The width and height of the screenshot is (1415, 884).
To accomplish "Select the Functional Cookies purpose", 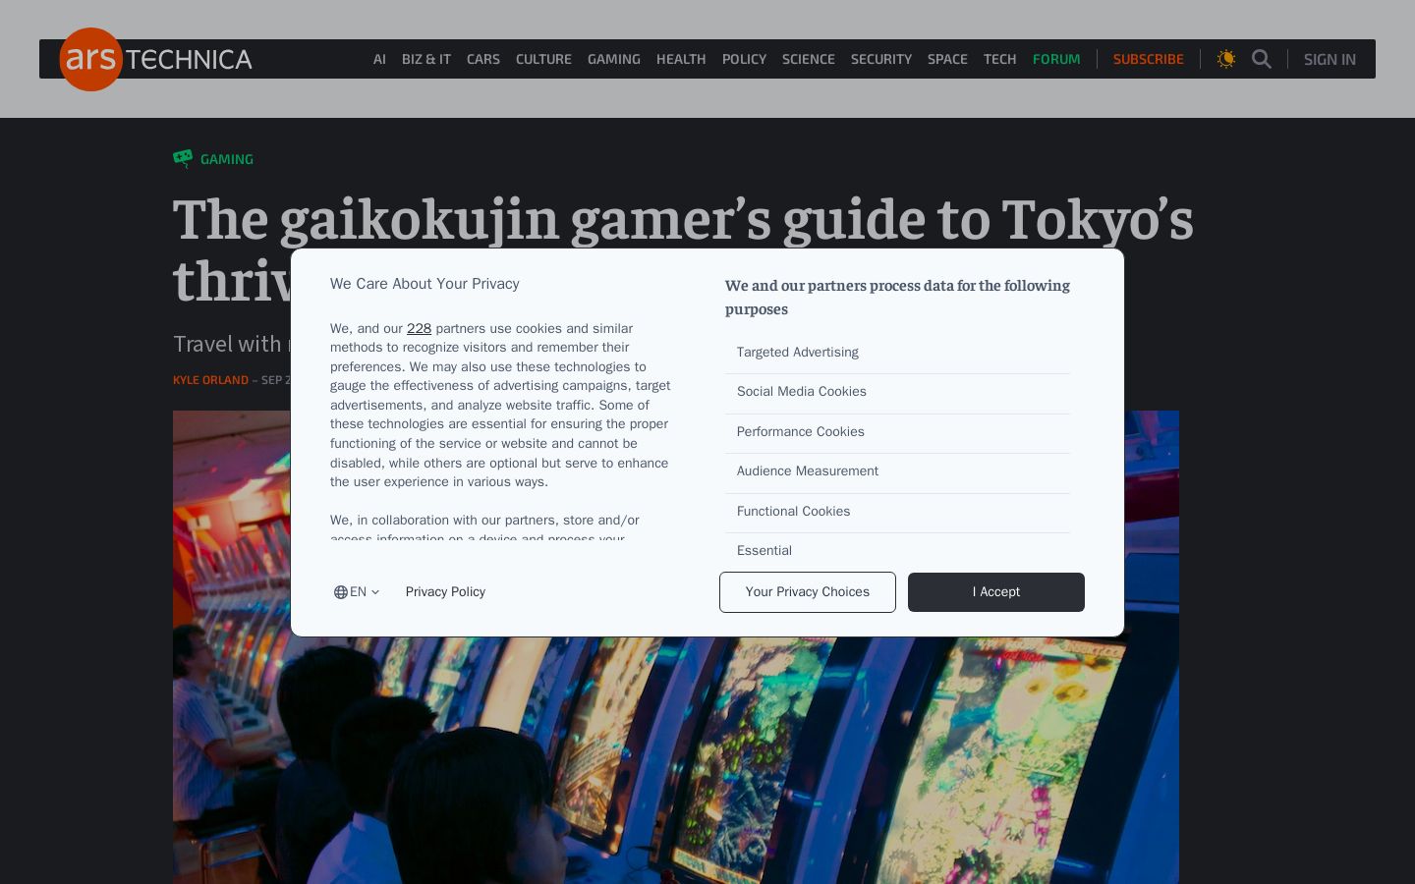I will click(897, 512).
